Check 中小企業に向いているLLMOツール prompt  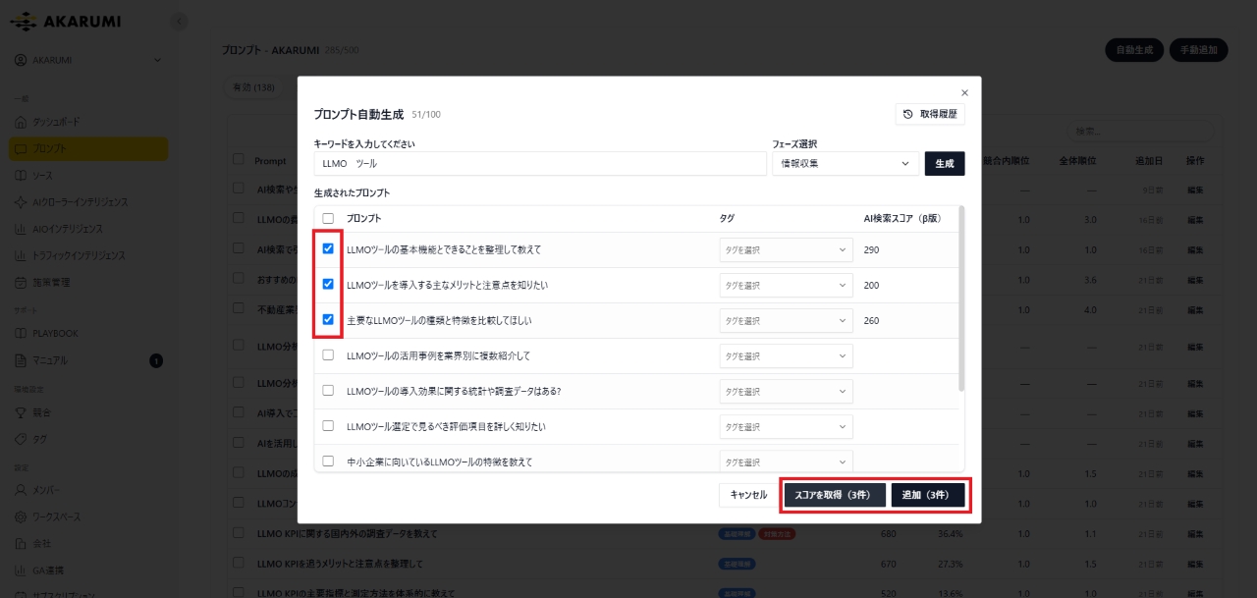pos(328,461)
